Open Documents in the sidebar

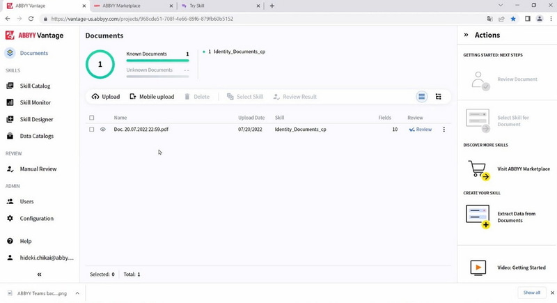[x=33, y=53]
